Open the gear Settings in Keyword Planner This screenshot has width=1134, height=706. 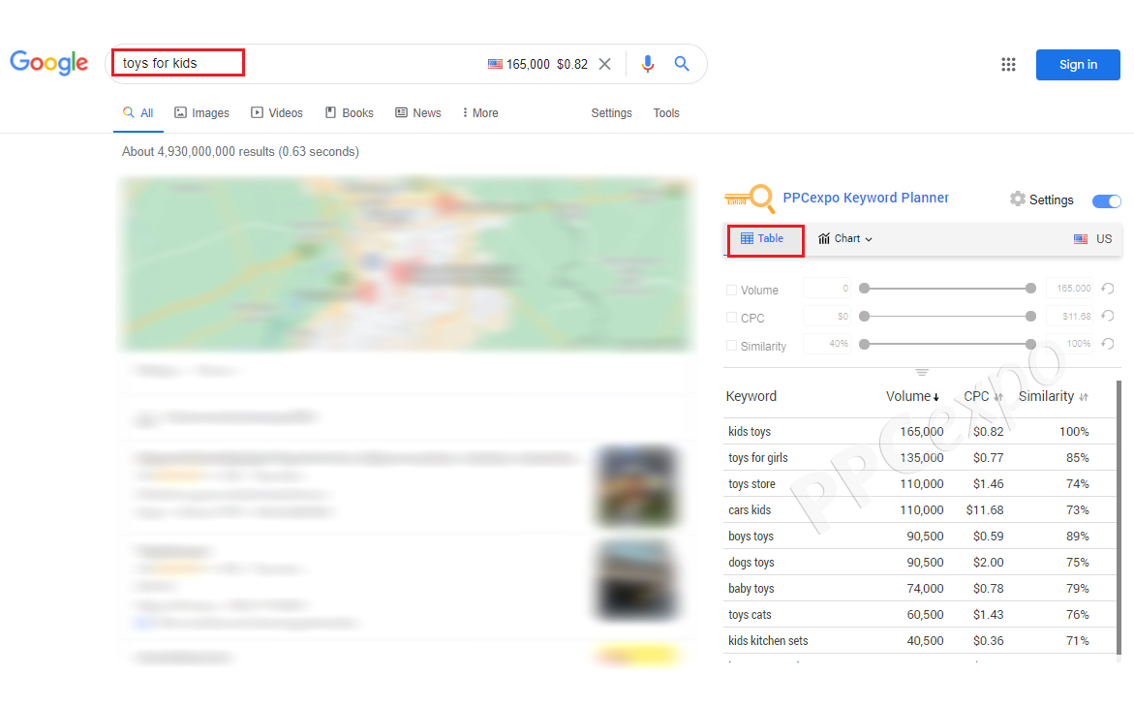[1041, 200]
